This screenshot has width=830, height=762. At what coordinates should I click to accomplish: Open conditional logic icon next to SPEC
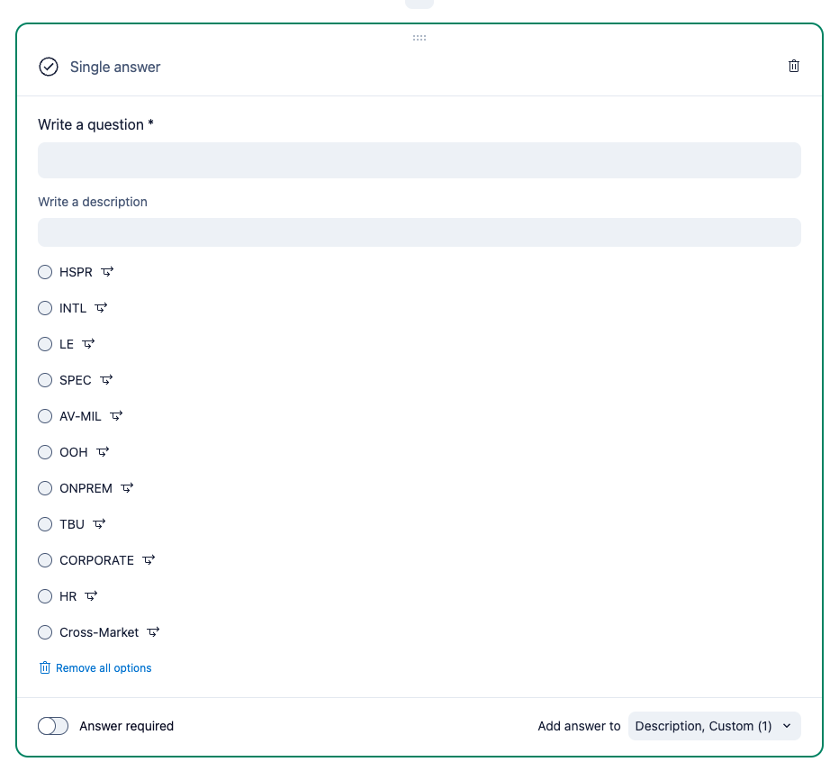[106, 380]
